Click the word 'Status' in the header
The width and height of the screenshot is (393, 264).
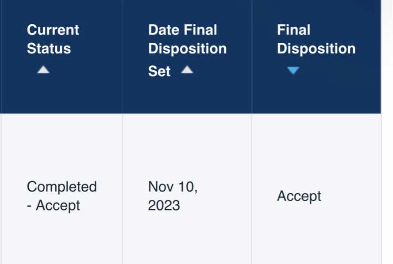pos(49,49)
